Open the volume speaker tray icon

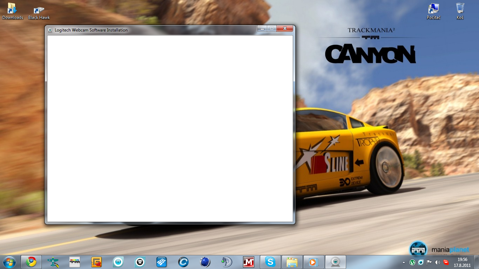tap(438, 262)
